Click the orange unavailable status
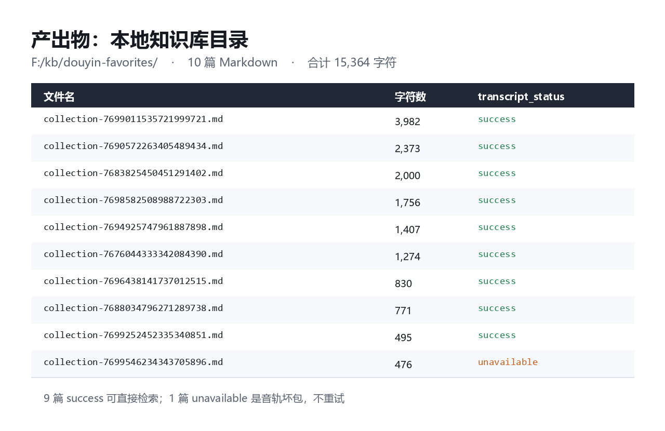The height and width of the screenshot is (431, 665). point(508,362)
